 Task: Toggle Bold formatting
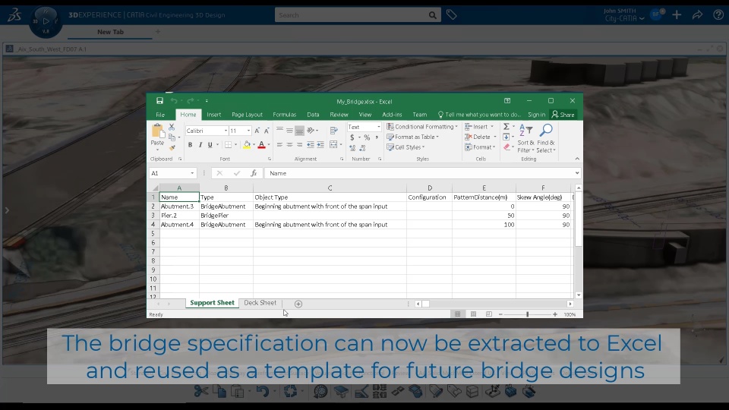click(x=190, y=144)
